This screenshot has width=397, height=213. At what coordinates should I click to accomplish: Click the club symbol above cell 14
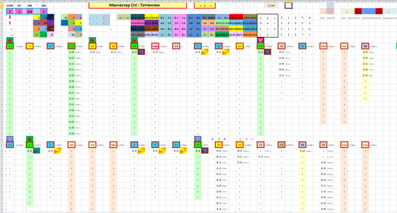pyautogui.click(x=92, y=40)
